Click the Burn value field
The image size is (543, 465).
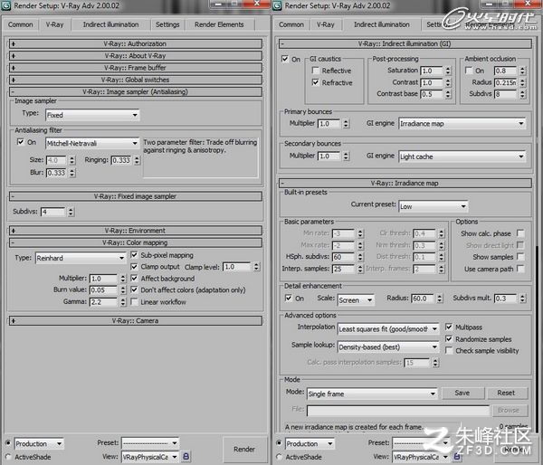click(x=103, y=290)
